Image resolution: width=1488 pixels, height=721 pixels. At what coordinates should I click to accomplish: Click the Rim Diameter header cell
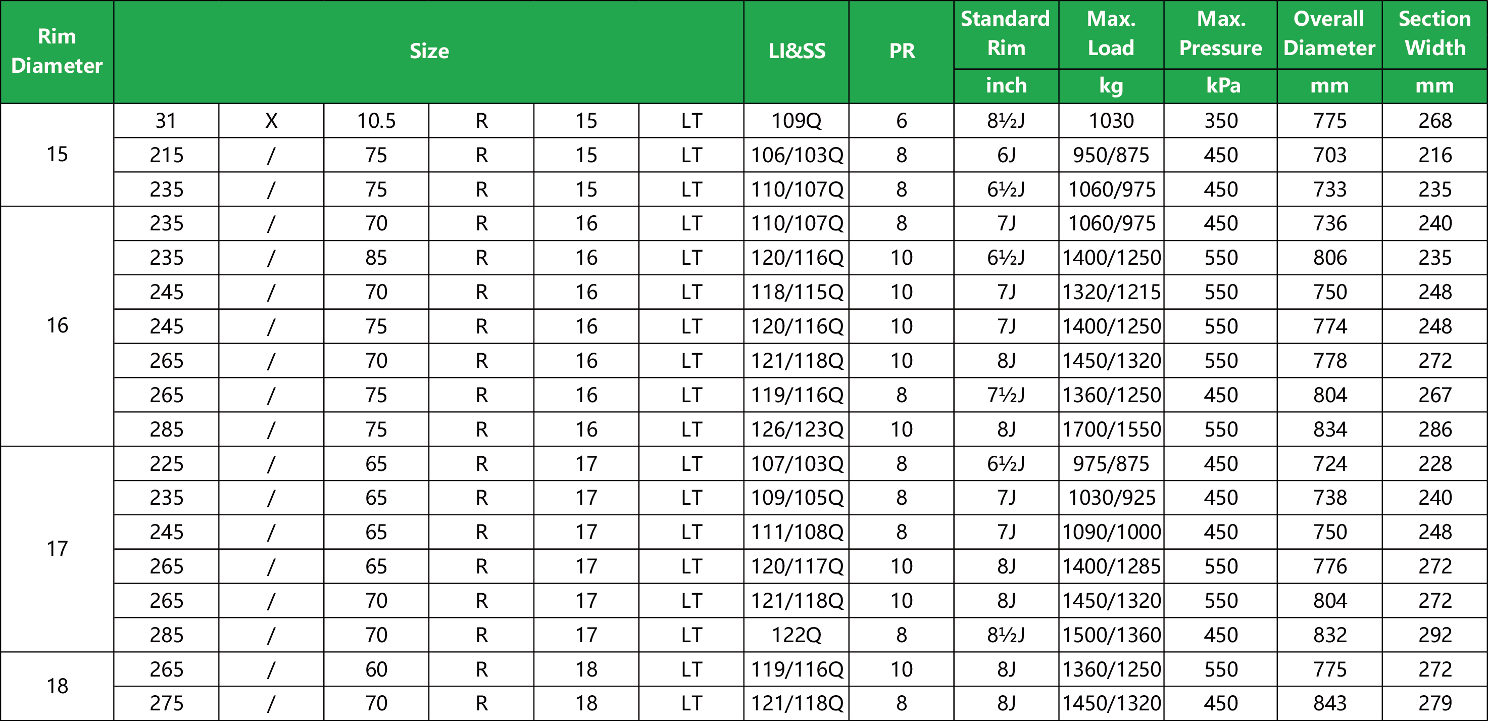(57, 52)
